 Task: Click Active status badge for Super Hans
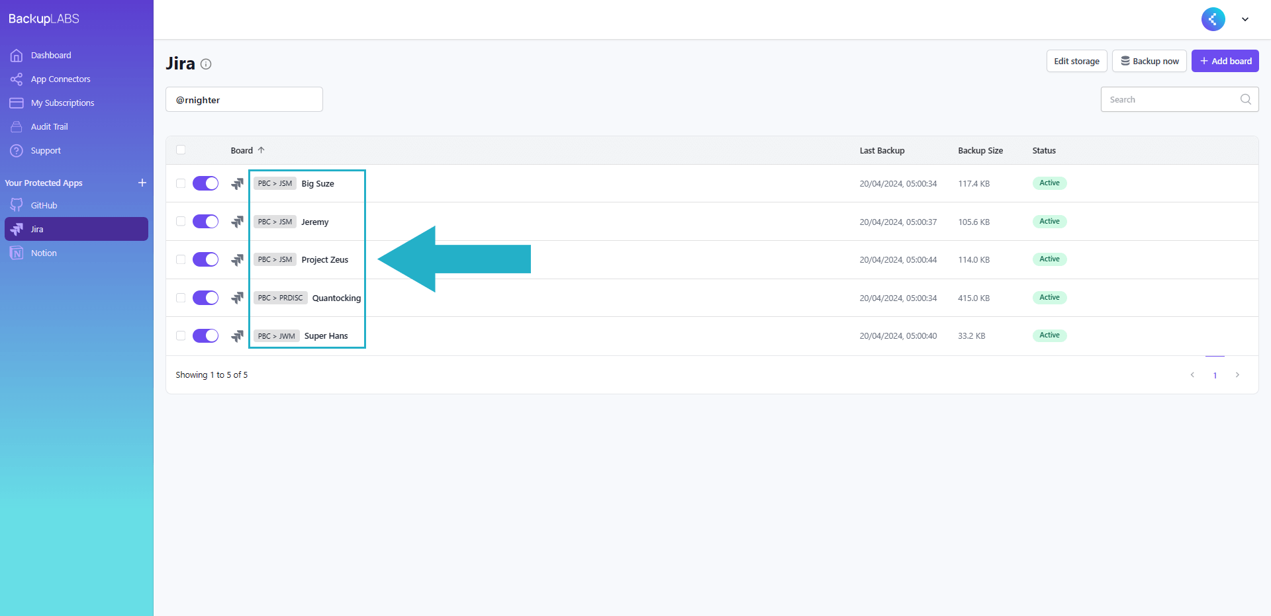tap(1049, 335)
